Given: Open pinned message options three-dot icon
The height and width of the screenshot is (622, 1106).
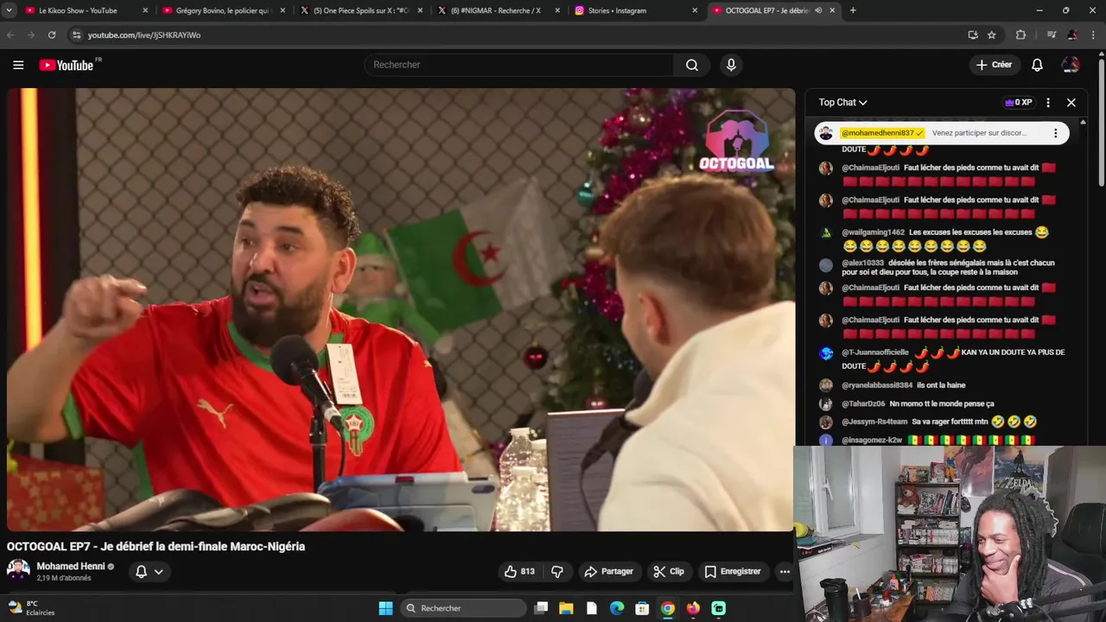Looking at the screenshot, I should pyautogui.click(x=1055, y=133).
